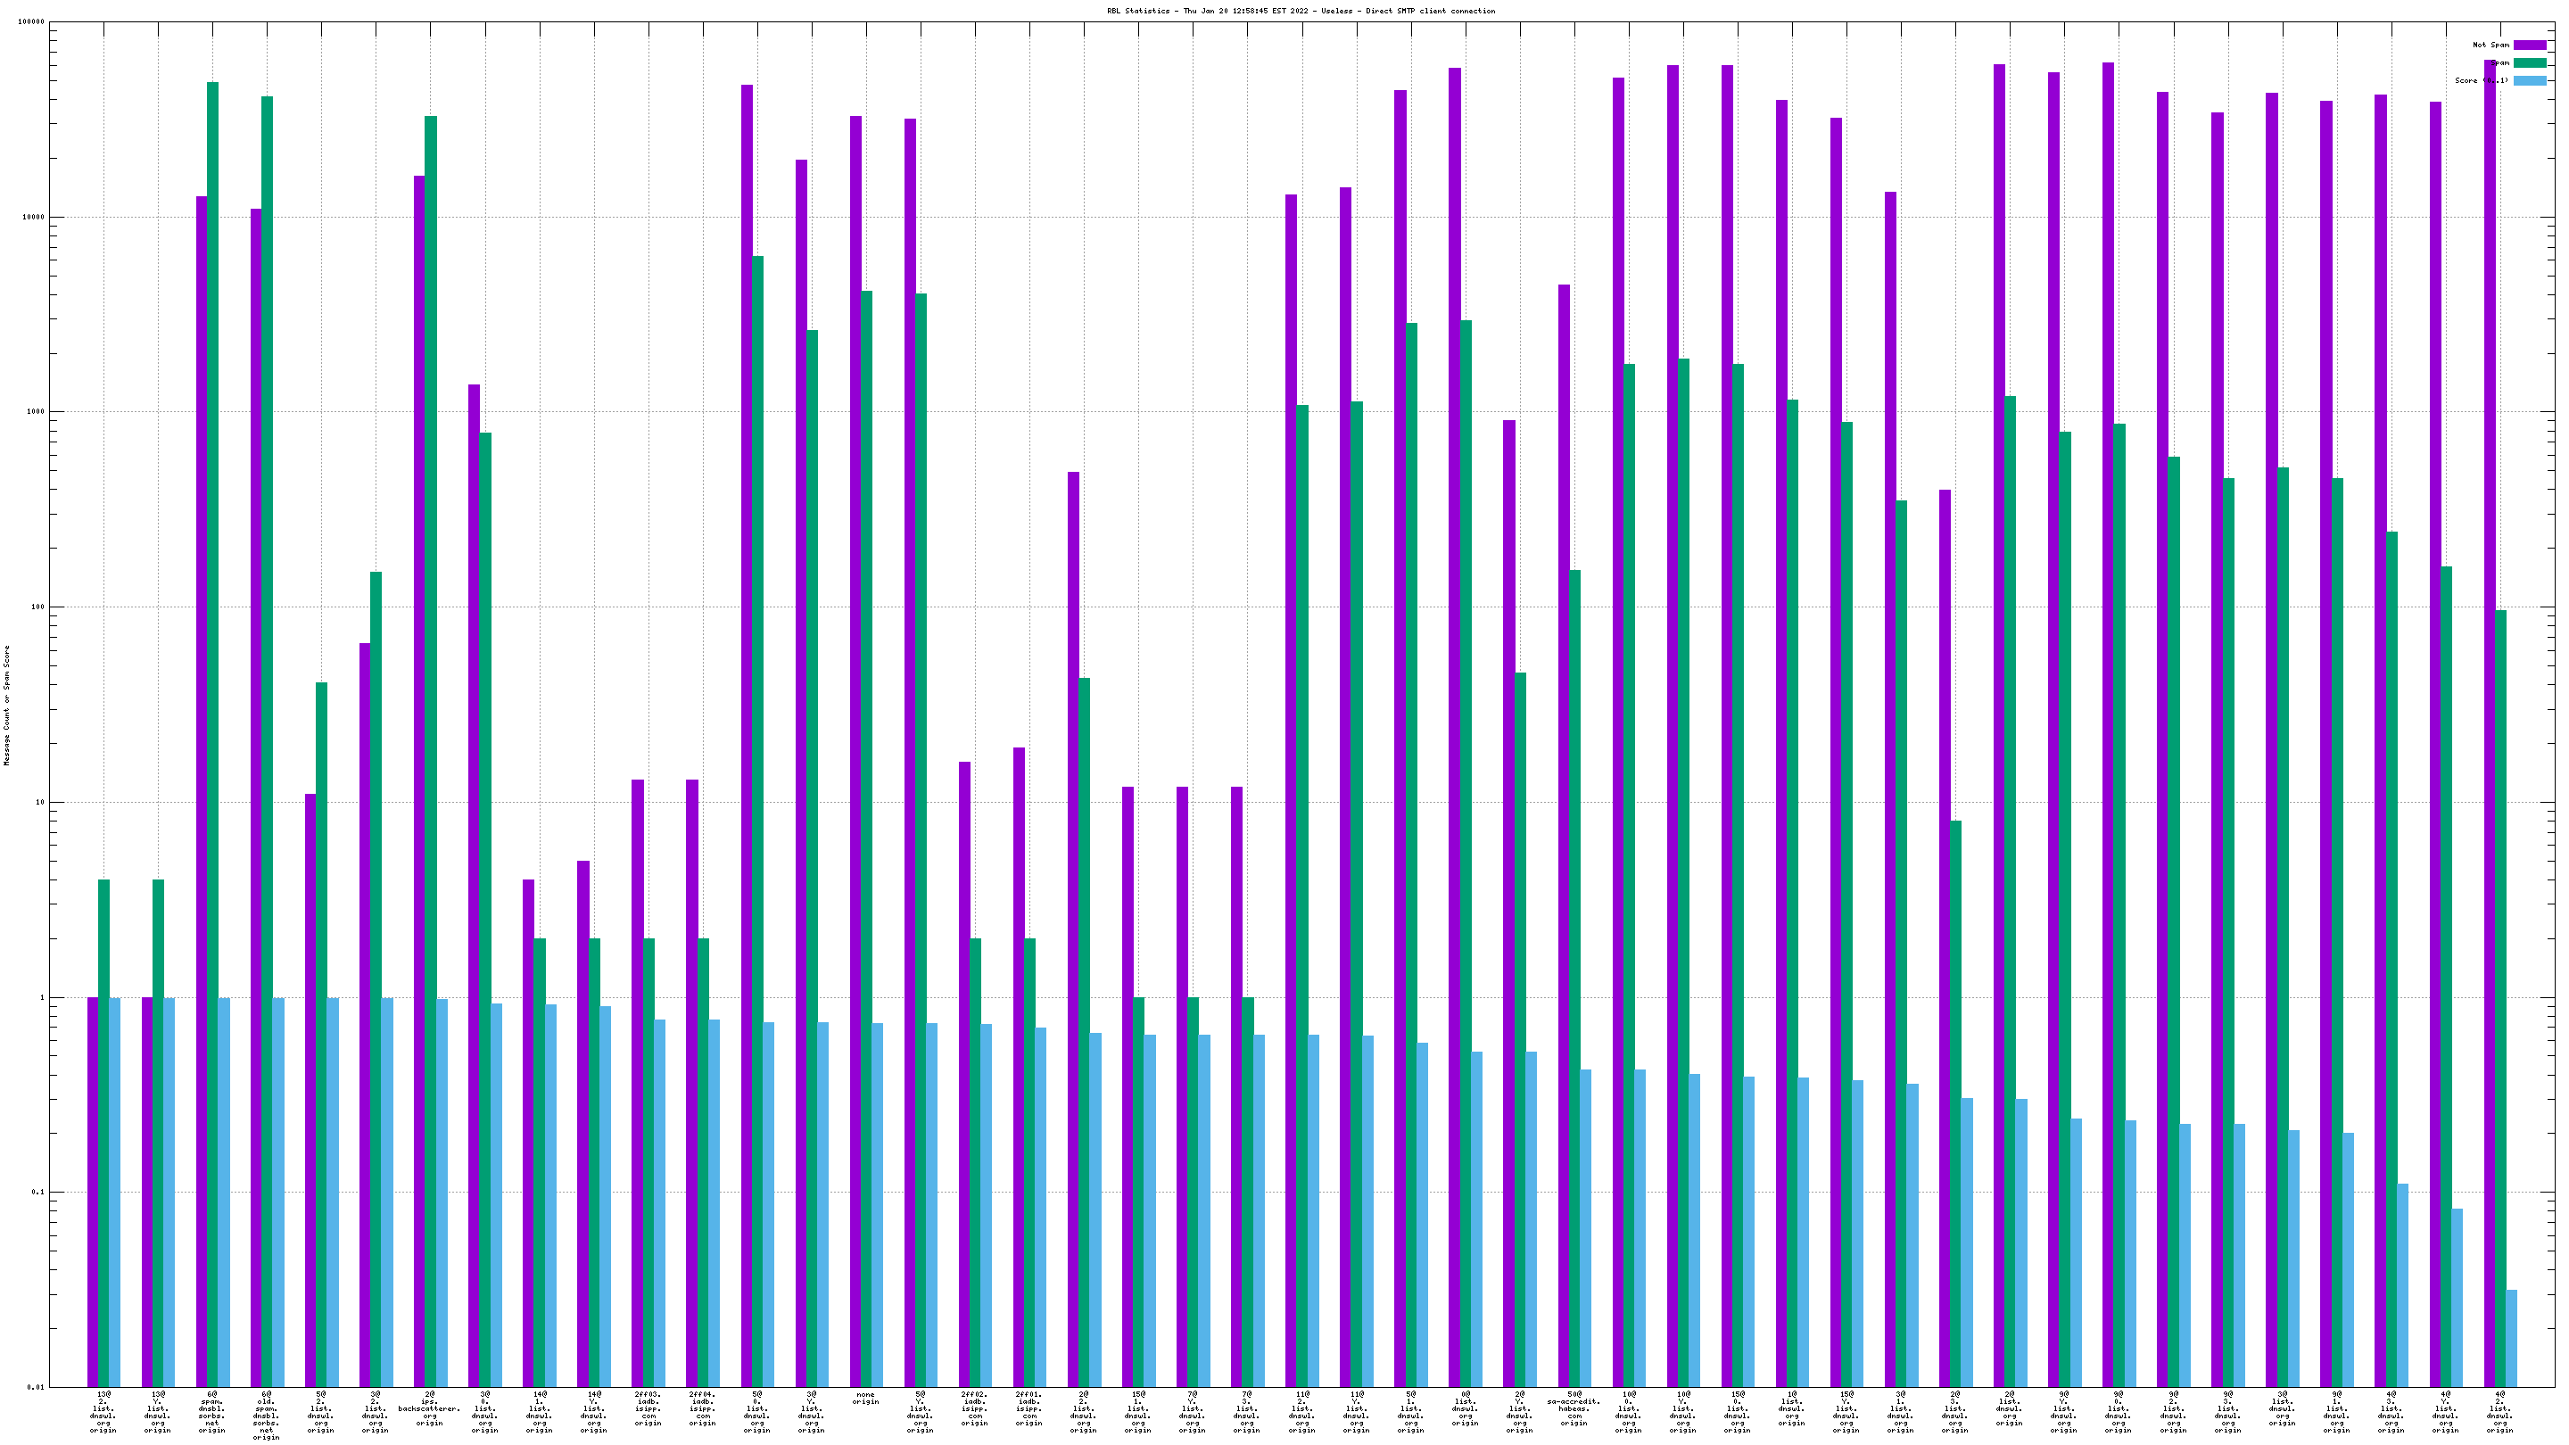Click the ips.backscatterer.org origin x-axis label
The width and height of the screenshot is (2569, 1445).
click(430, 1408)
